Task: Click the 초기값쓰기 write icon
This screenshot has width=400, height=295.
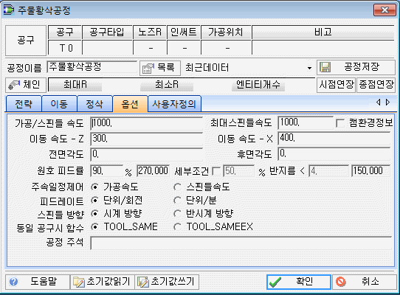Action: click(x=143, y=282)
